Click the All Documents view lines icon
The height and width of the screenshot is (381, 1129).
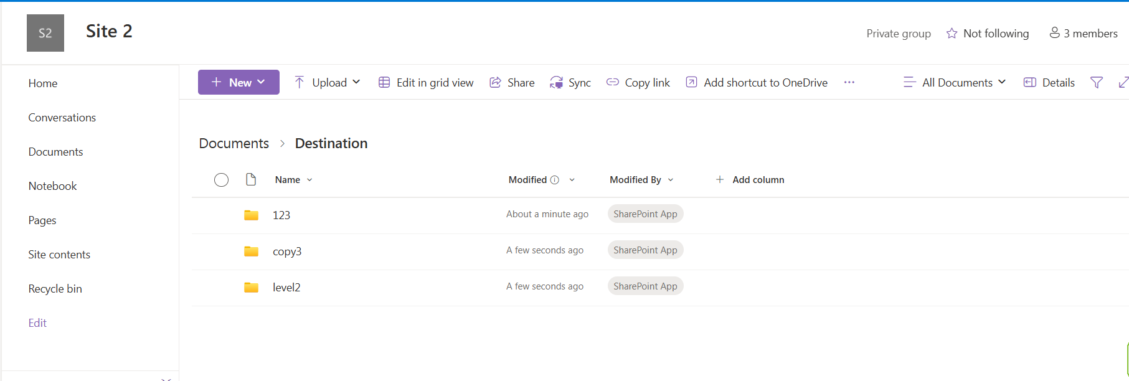[x=910, y=82]
